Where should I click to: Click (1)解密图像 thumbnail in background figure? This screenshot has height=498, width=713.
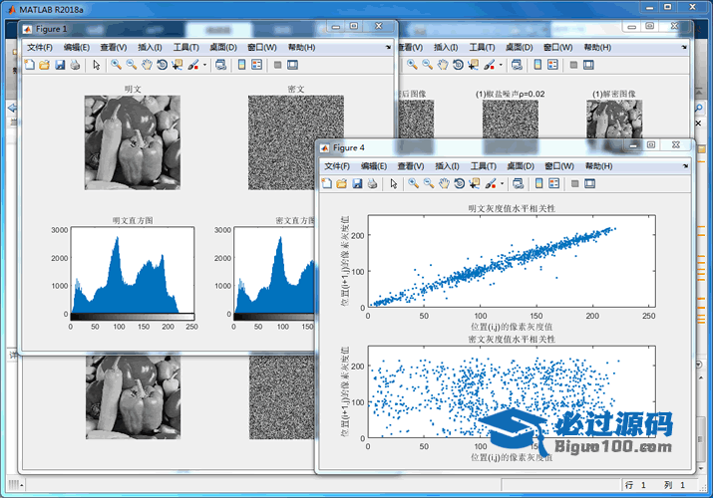click(614, 120)
